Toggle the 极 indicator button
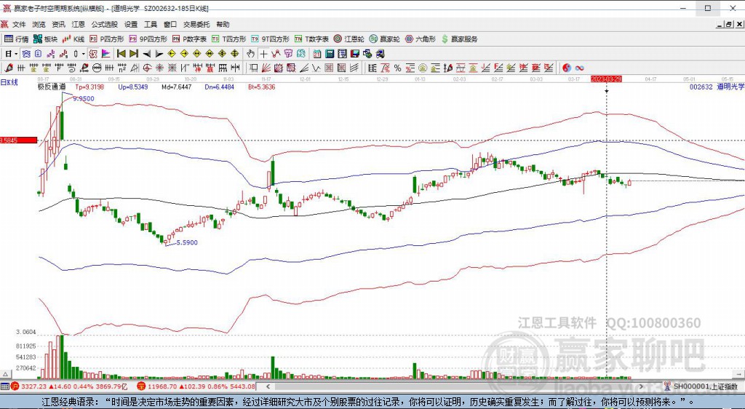 click(93, 54)
